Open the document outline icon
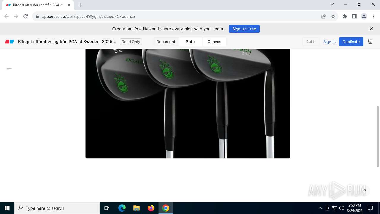The height and width of the screenshot is (214, 380). point(9,70)
